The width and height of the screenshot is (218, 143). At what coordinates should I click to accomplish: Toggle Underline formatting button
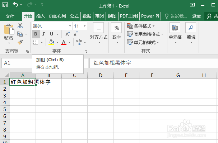[x=52, y=34]
